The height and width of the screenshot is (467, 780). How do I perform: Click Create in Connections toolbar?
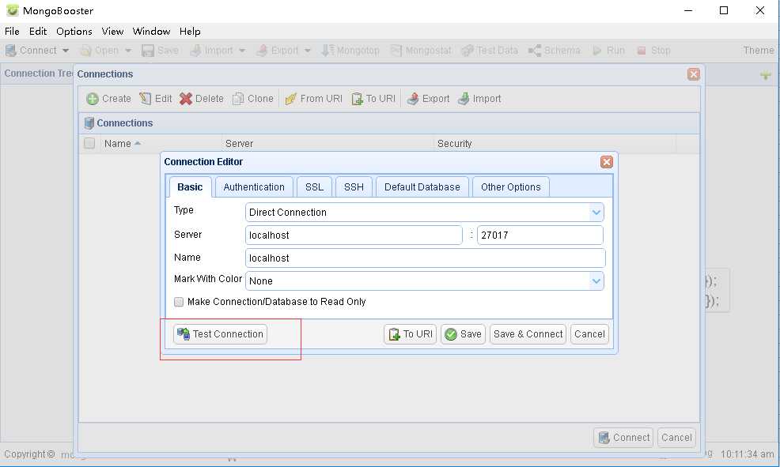click(x=108, y=98)
